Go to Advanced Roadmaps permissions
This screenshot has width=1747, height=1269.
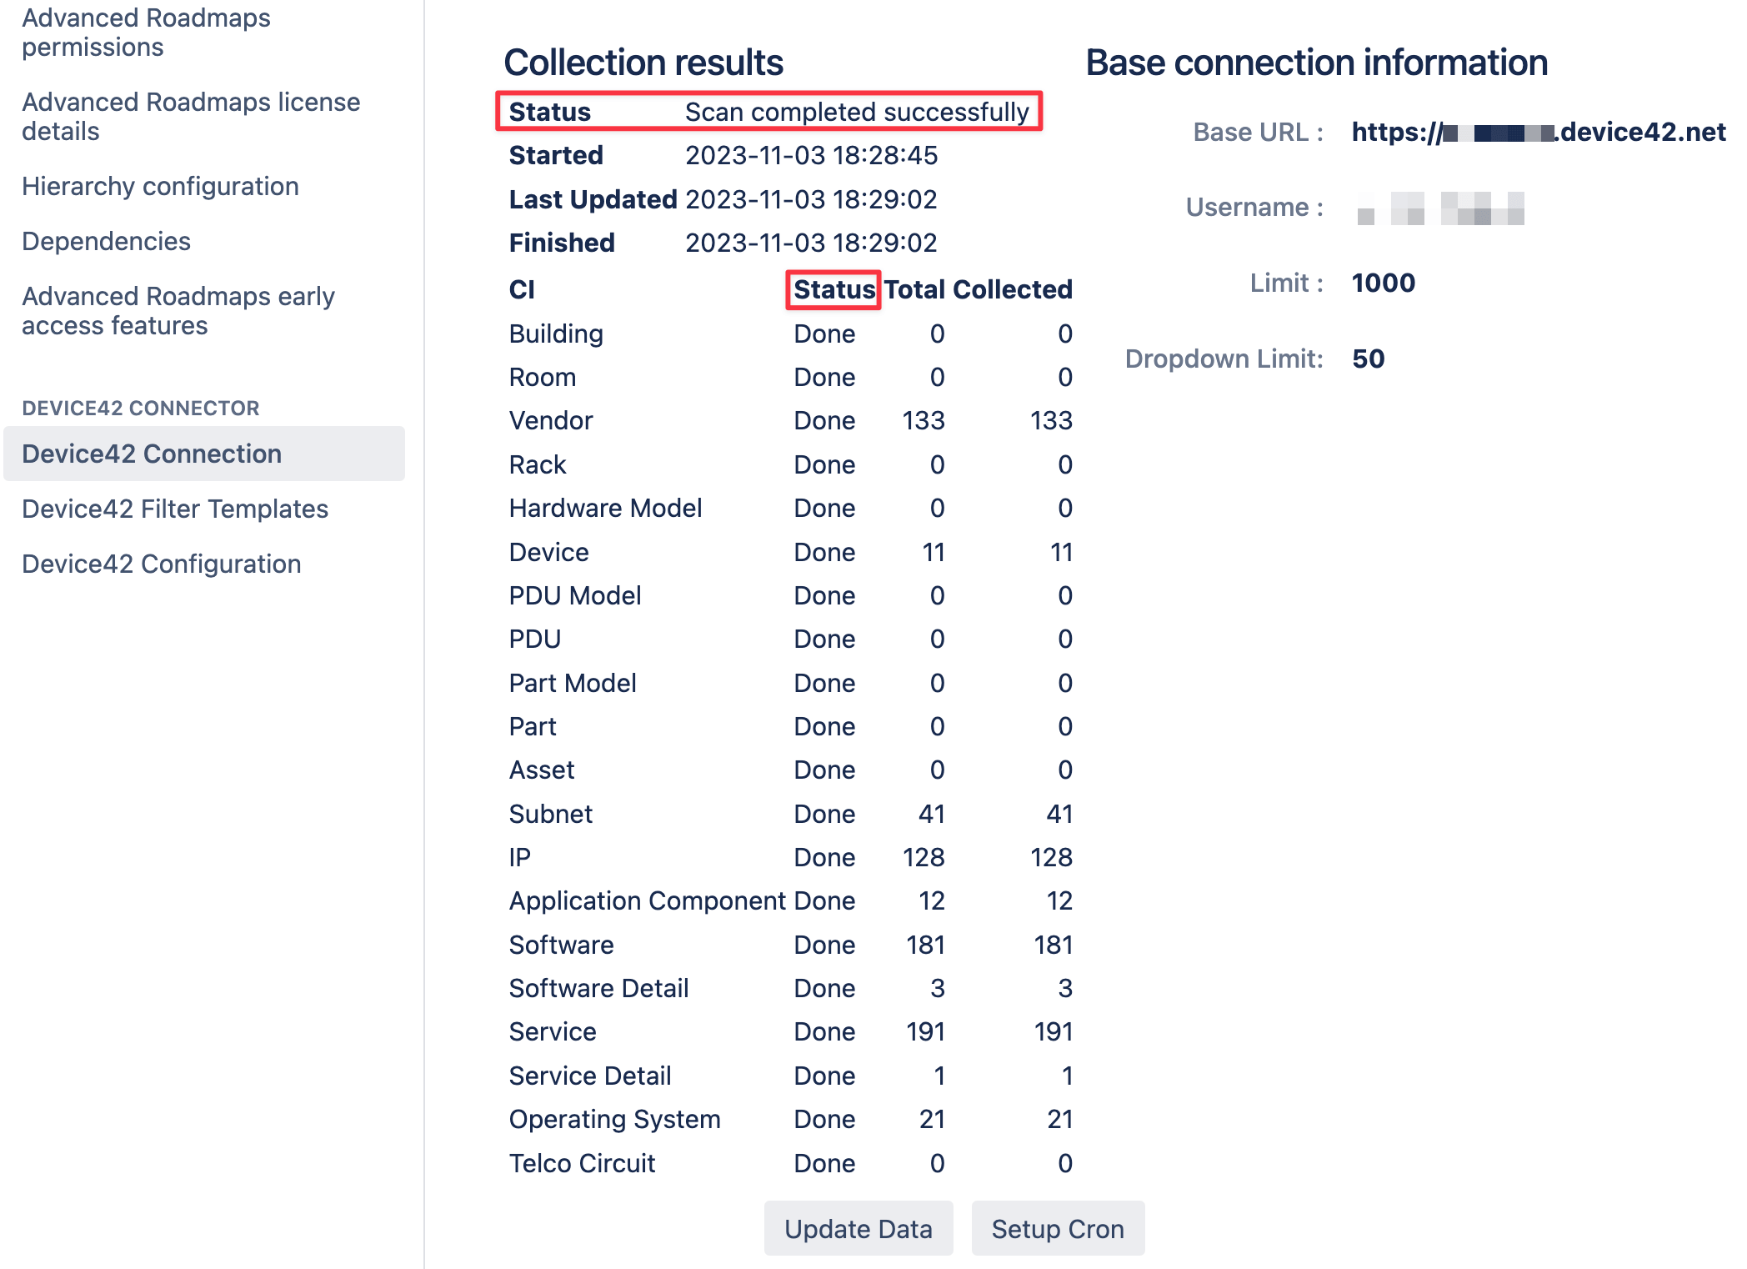(x=146, y=32)
